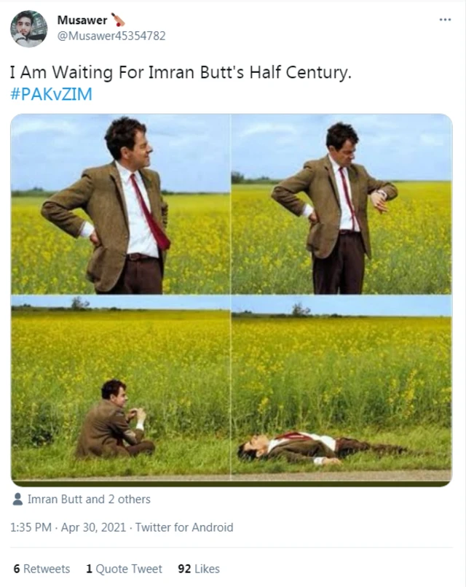
Task: Click Musawer's profile avatar photo
Action: pyautogui.click(x=28, y=28)
